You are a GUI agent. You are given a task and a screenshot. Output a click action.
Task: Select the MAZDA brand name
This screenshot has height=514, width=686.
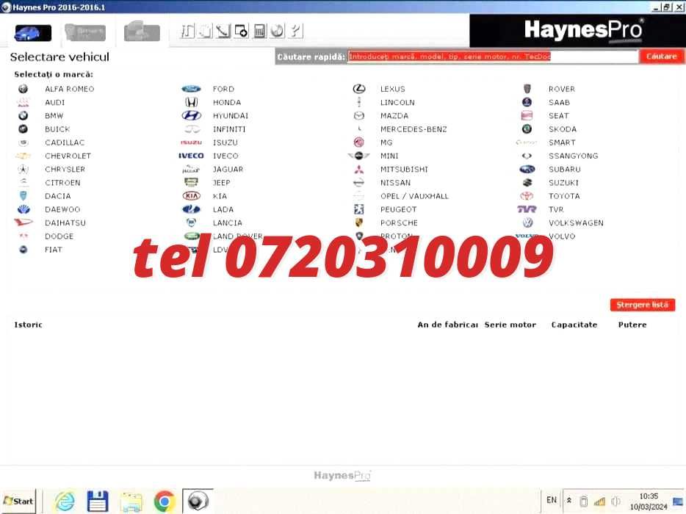(394, 115)
